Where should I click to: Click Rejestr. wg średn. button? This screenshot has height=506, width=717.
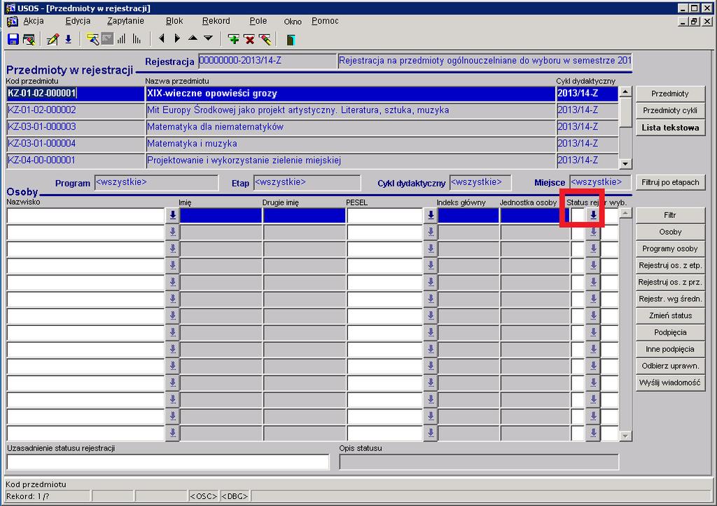(670, 299)
